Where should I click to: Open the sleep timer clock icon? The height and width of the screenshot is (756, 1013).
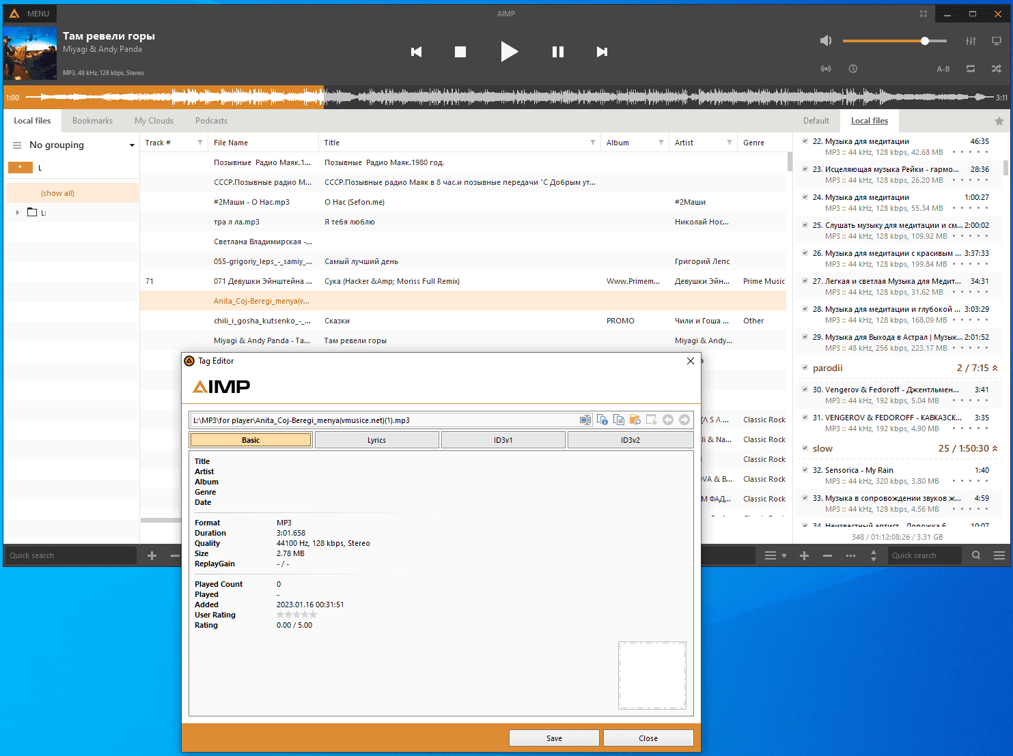pyautogui.click(x=853, y=69)
